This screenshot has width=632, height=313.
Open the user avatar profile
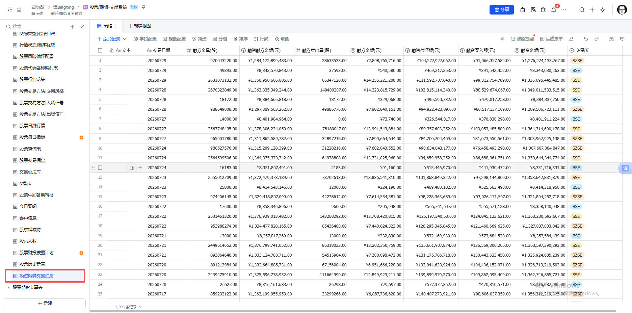(x=622, y=10)
